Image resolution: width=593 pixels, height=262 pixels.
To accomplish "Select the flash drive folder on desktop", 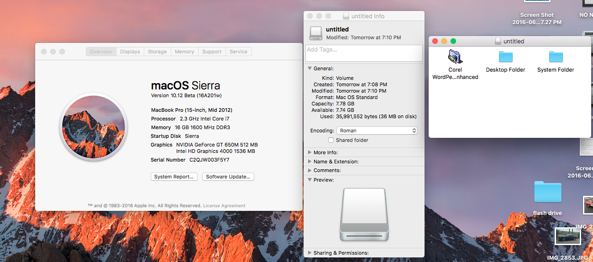I will point(547,192).
